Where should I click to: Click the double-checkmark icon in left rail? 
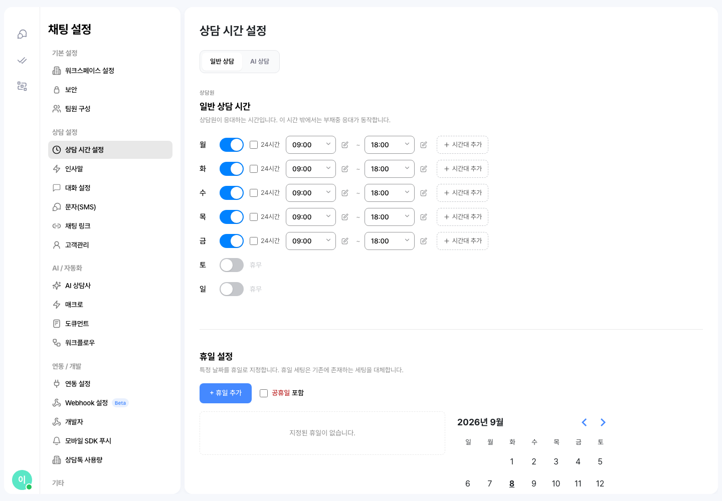[22, 60]
